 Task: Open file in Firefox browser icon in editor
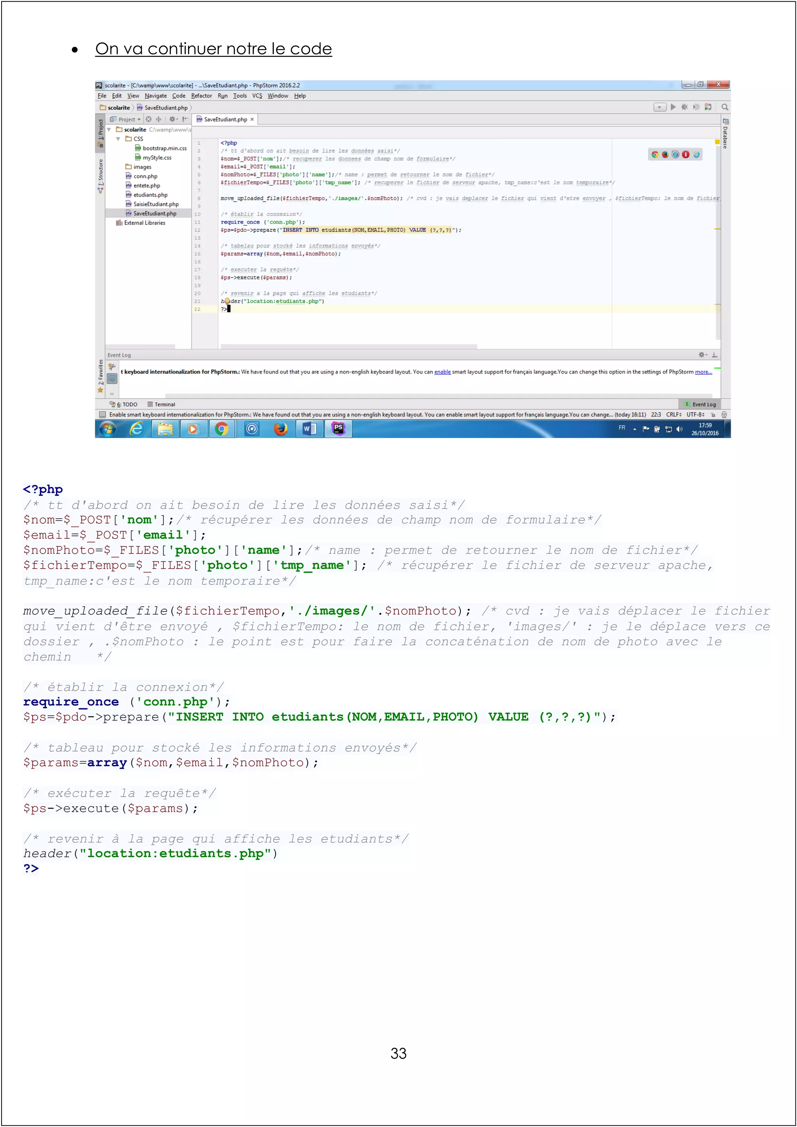click(x=665, y=154)
